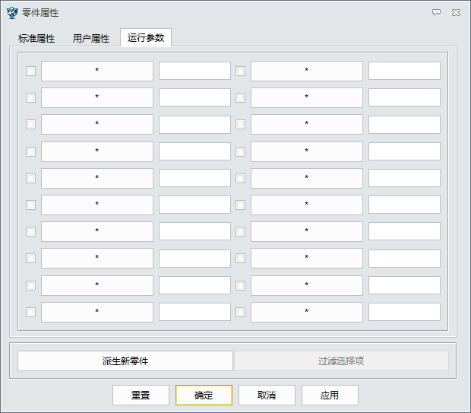471x413 pixels.
Task: Check the fifth-row checkbox in left column
Action: coord(30,178)
